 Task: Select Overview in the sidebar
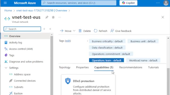tap(25, 36)
